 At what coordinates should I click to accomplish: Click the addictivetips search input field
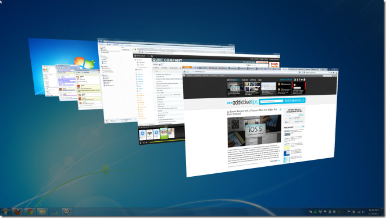pyautogui.click(x=271, y=101)
